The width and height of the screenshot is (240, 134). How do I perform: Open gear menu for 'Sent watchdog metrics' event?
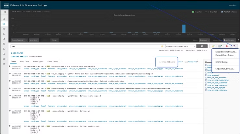click(x=10, y=88)
